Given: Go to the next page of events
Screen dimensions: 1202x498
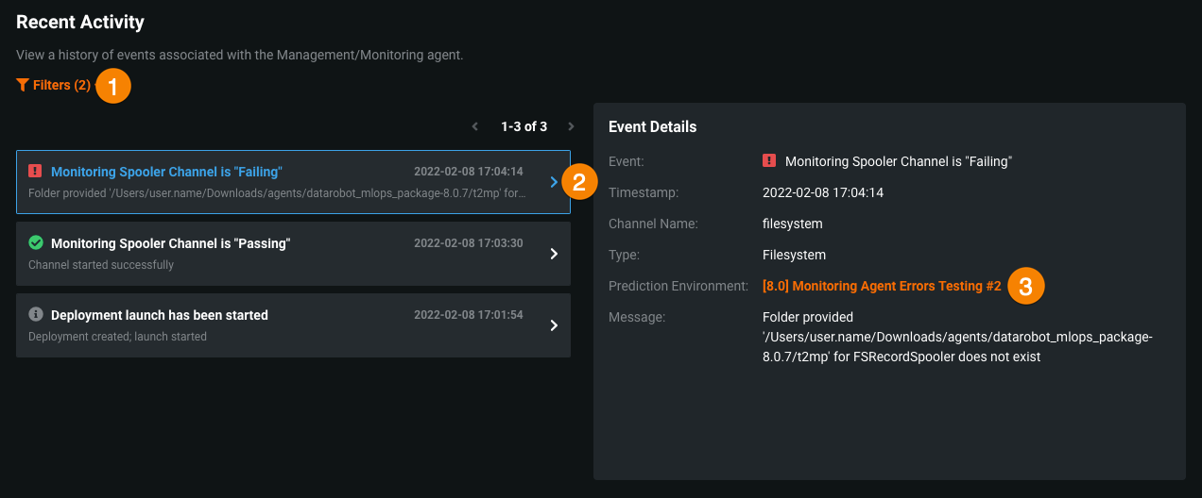Looking at the screenshot, I should coord(571,126).
